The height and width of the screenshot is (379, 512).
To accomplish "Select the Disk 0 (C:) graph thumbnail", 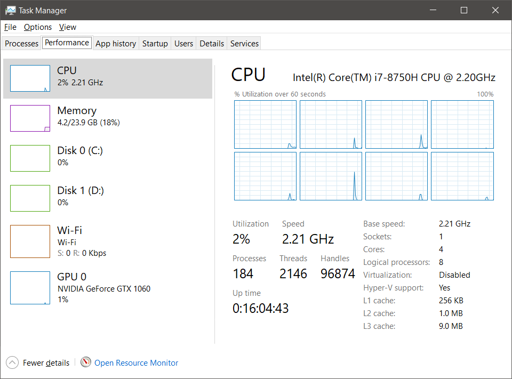I will click(x=30, y=158).
